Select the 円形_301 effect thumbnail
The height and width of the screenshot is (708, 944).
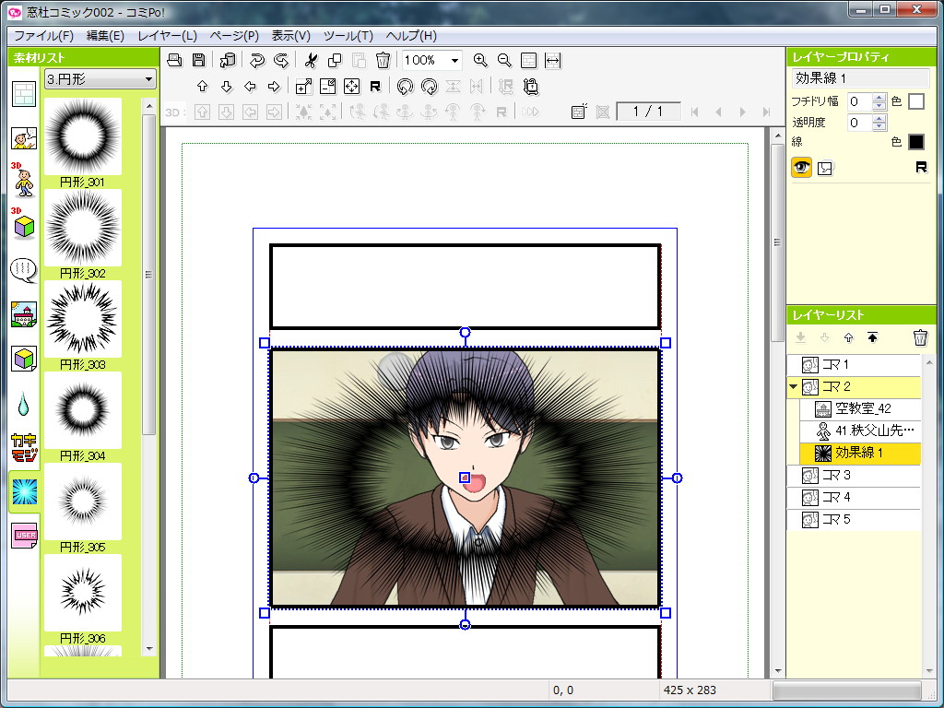[x=83, y=136]
